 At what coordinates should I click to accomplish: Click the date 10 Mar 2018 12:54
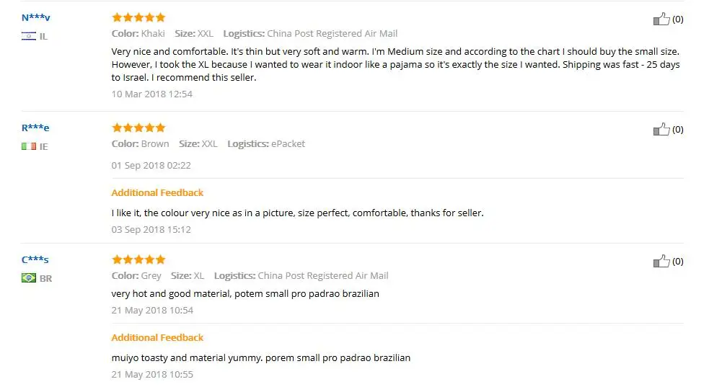tap(152, 94)
